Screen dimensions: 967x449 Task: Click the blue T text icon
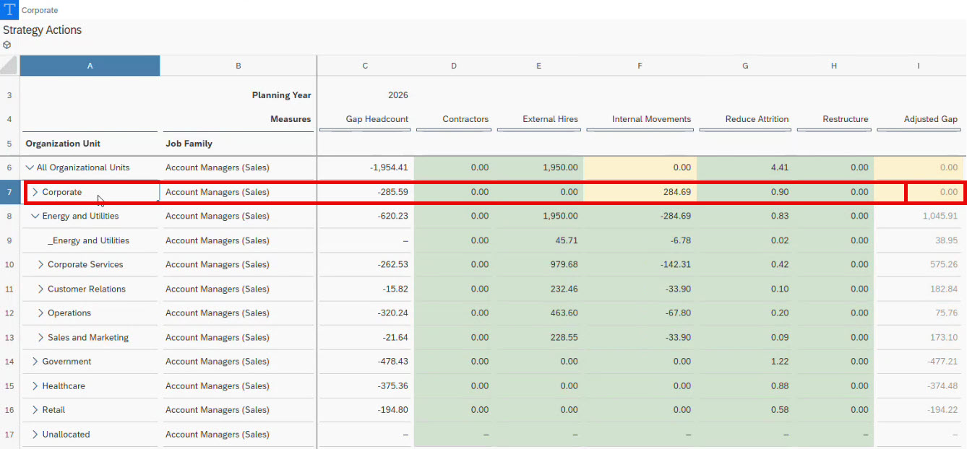(9, 10)
